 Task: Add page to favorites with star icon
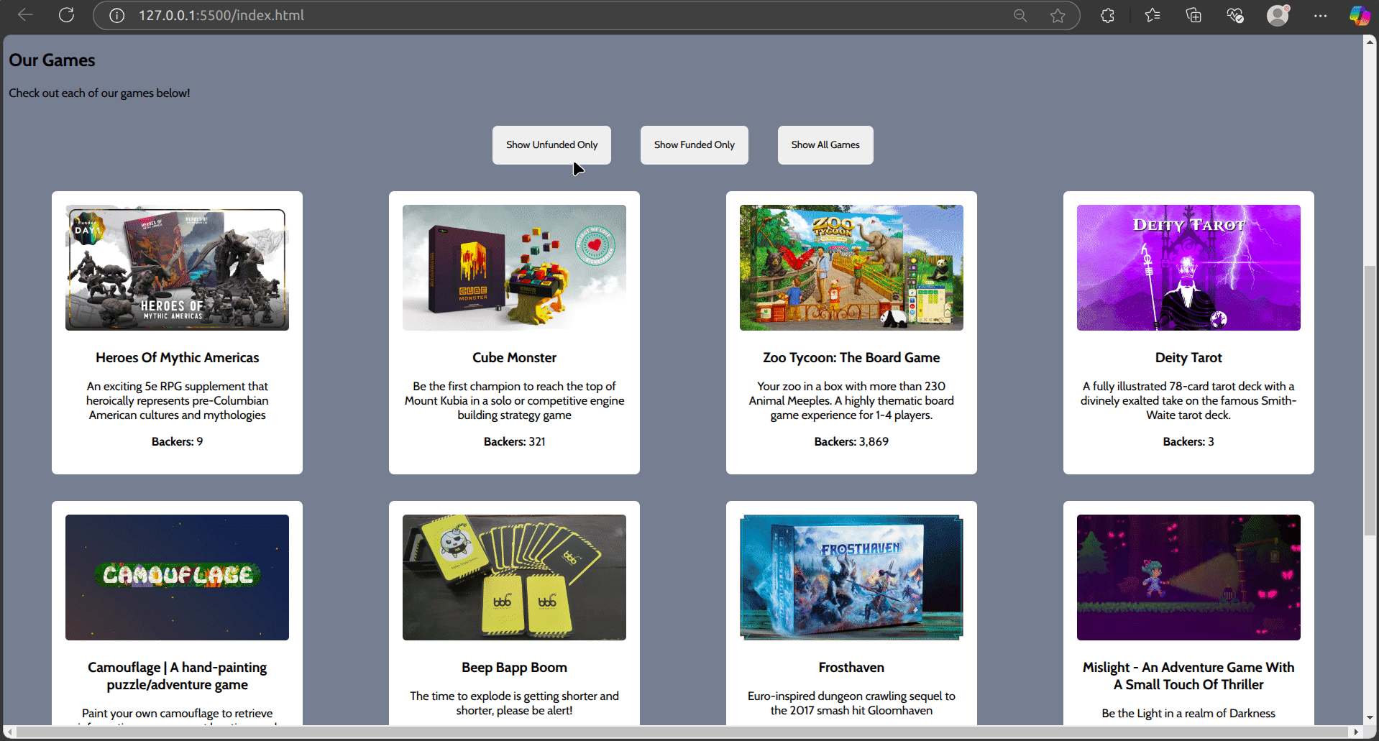(x=1058, y=15)
